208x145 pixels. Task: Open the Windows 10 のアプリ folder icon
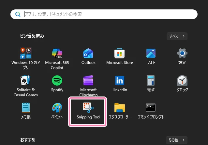[26, 53]
